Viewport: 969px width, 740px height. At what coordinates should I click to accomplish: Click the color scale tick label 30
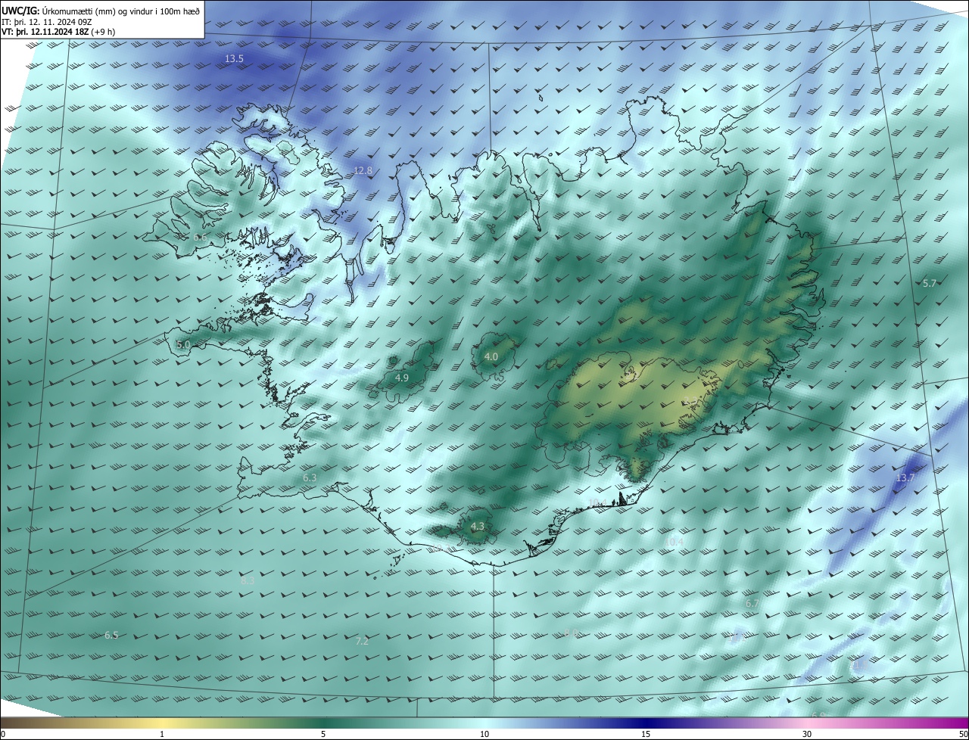click(x=807, y=734)
